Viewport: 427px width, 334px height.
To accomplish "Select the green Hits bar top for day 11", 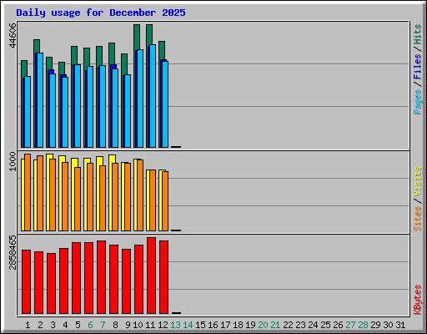I will tap(149, 34).
